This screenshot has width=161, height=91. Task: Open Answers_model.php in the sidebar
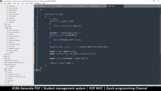coord(14,32)
